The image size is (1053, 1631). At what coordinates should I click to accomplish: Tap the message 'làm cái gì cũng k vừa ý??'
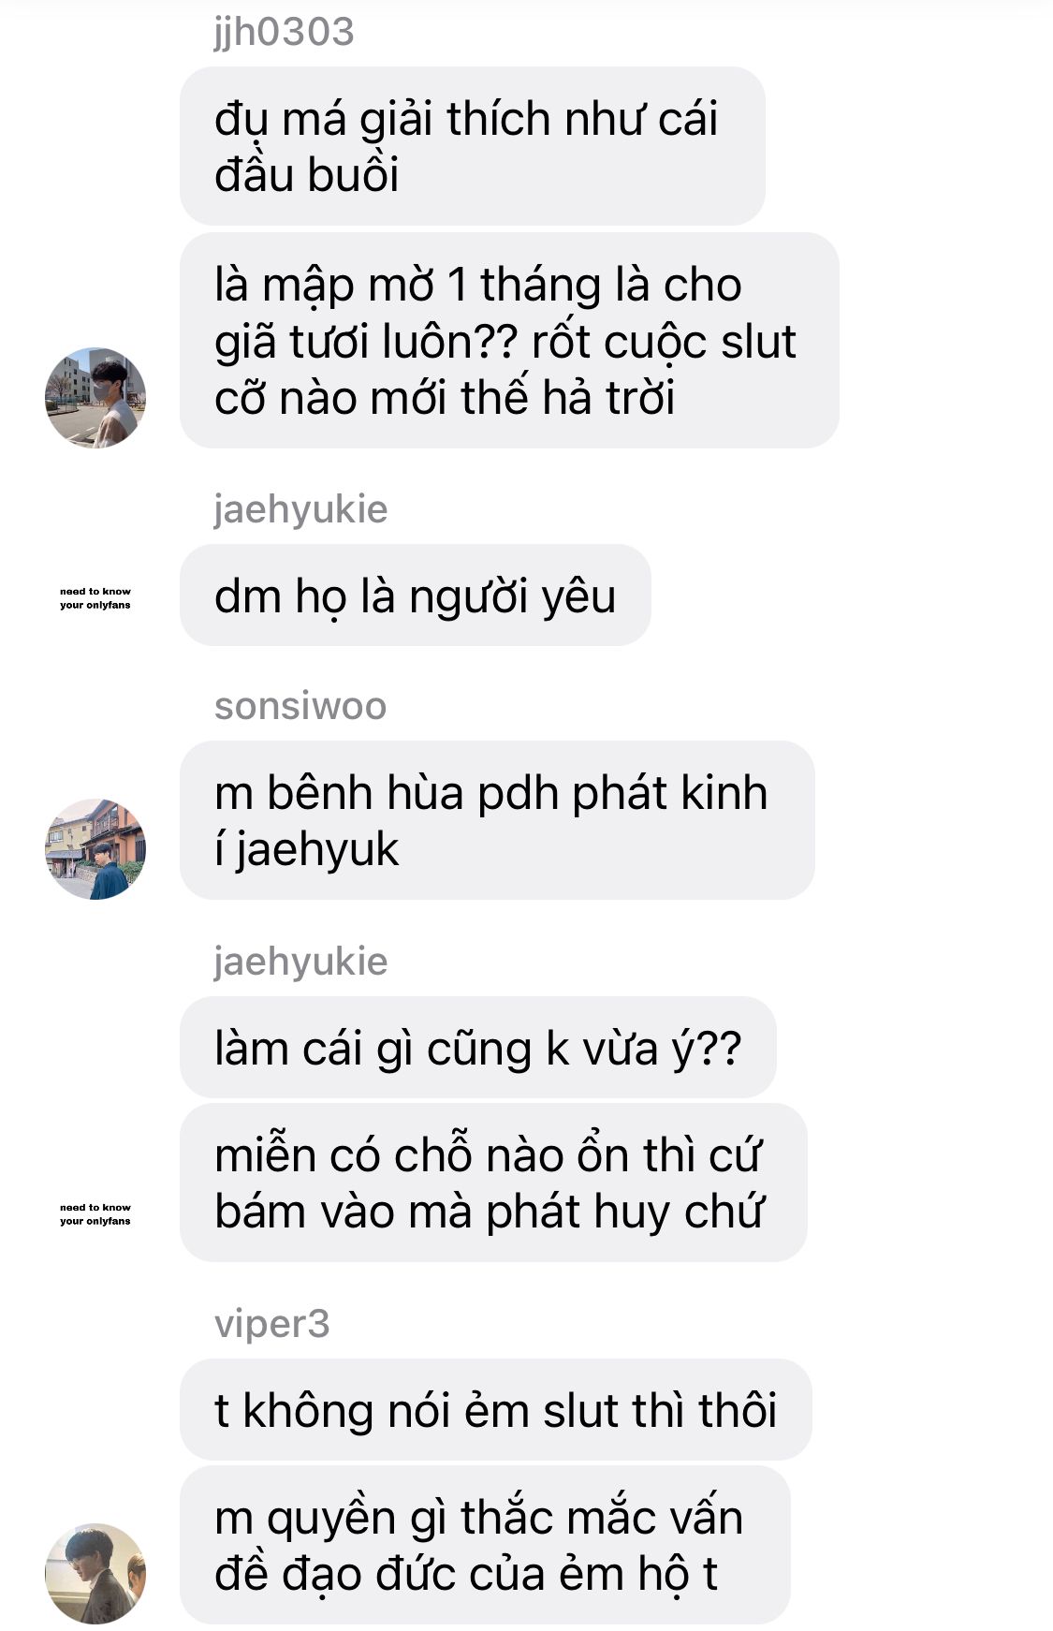pos(477,1048)
